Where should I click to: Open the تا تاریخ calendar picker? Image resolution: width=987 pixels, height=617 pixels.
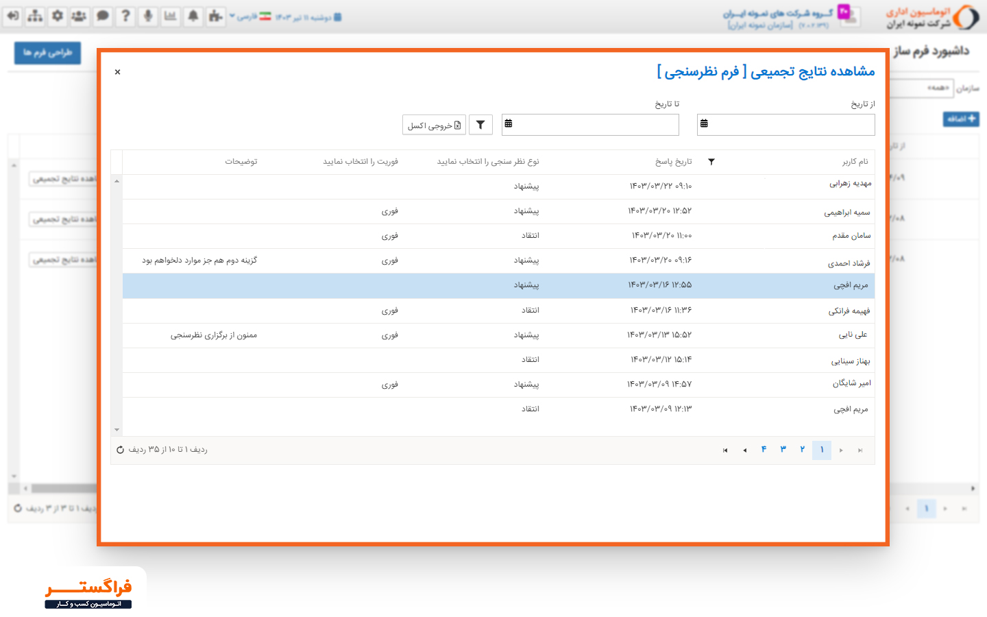click(x=509, y=124)
